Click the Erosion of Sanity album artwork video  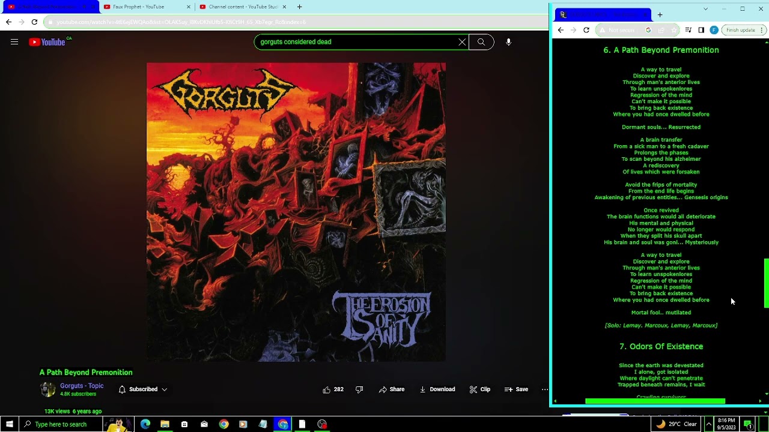coord(296,212)
